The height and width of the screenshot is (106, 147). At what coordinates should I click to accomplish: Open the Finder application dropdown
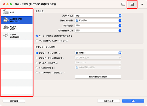[98, 53]
